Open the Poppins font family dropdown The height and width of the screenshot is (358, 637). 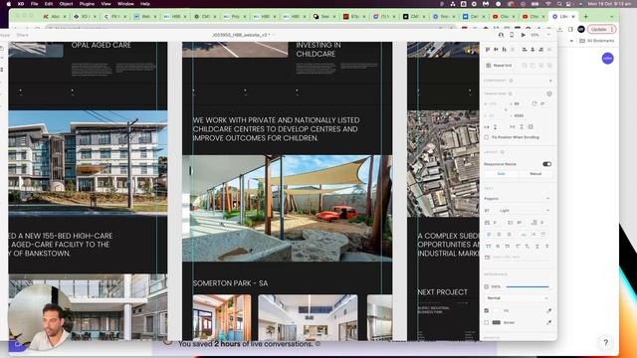(517, 199)
